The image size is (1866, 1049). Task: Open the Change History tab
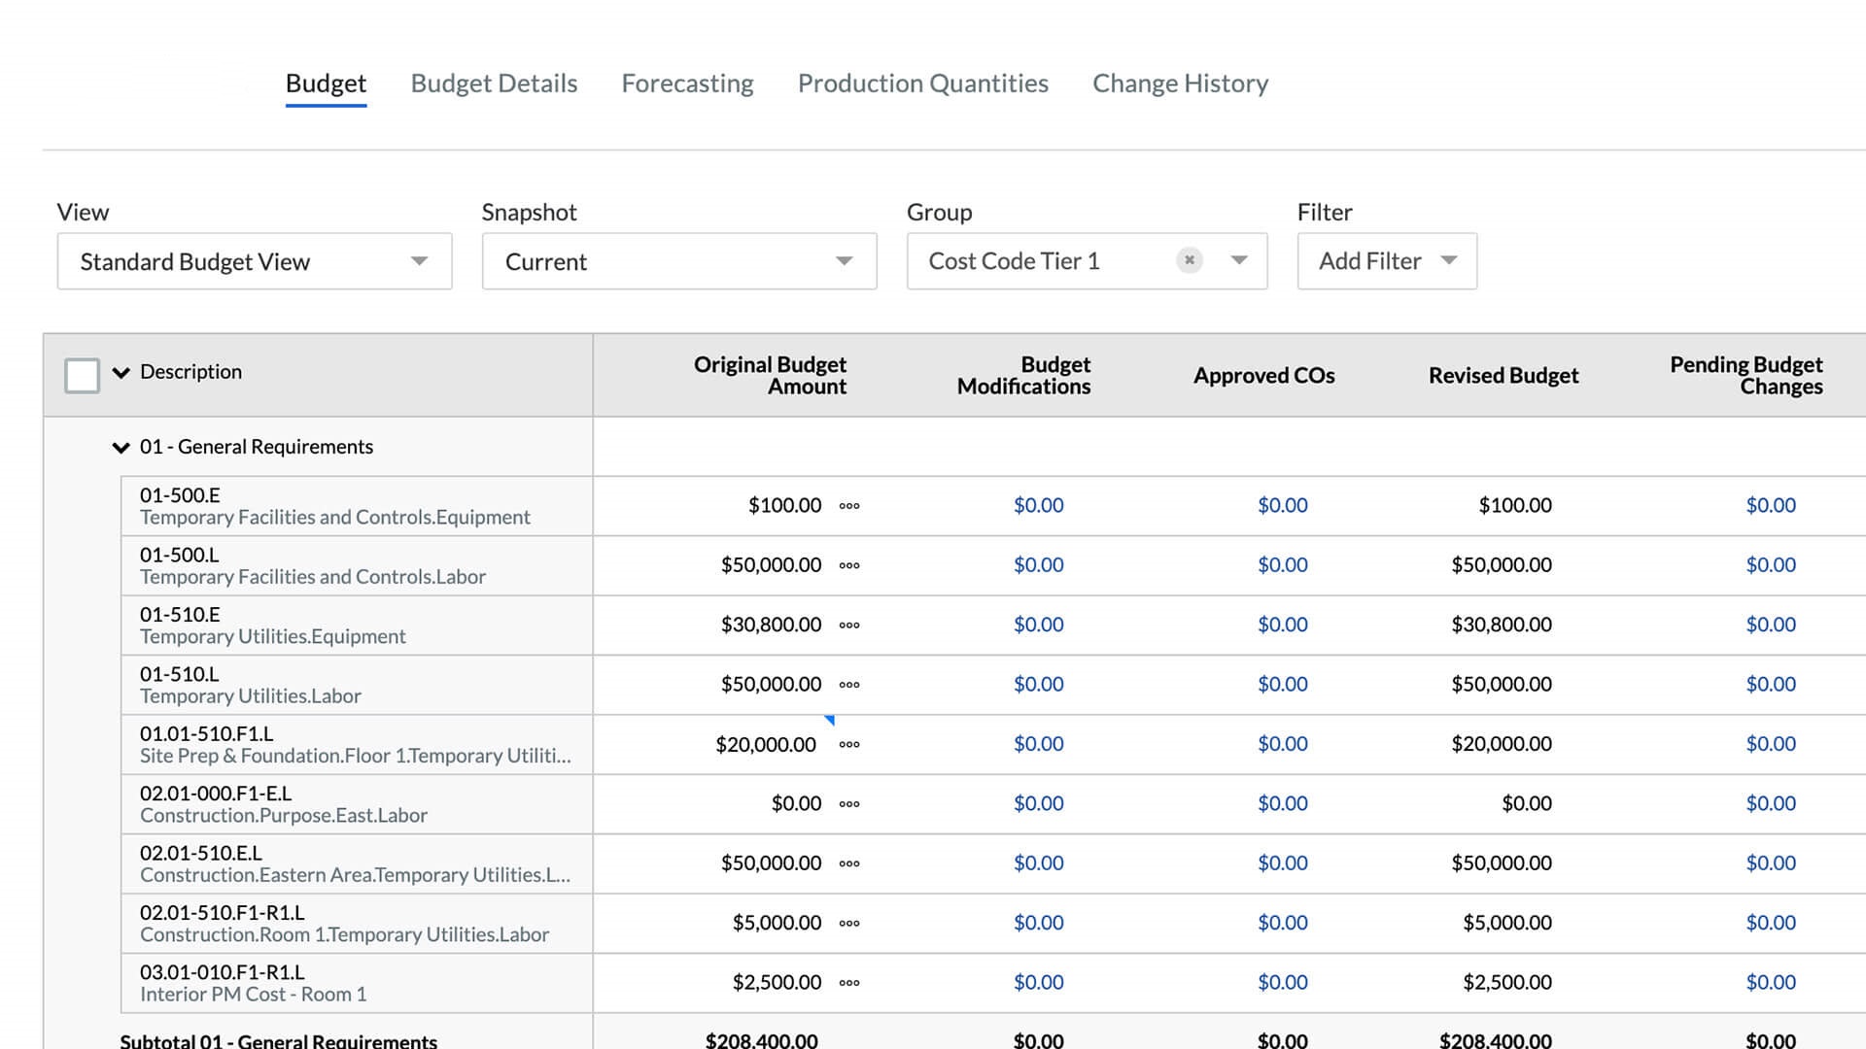tap(1181, 84)
